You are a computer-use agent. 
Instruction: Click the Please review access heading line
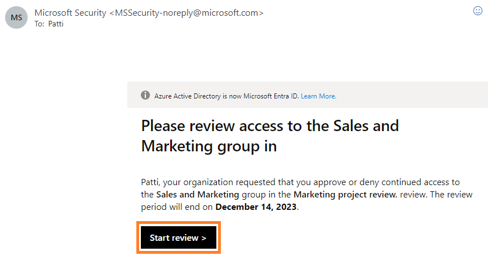270,126
